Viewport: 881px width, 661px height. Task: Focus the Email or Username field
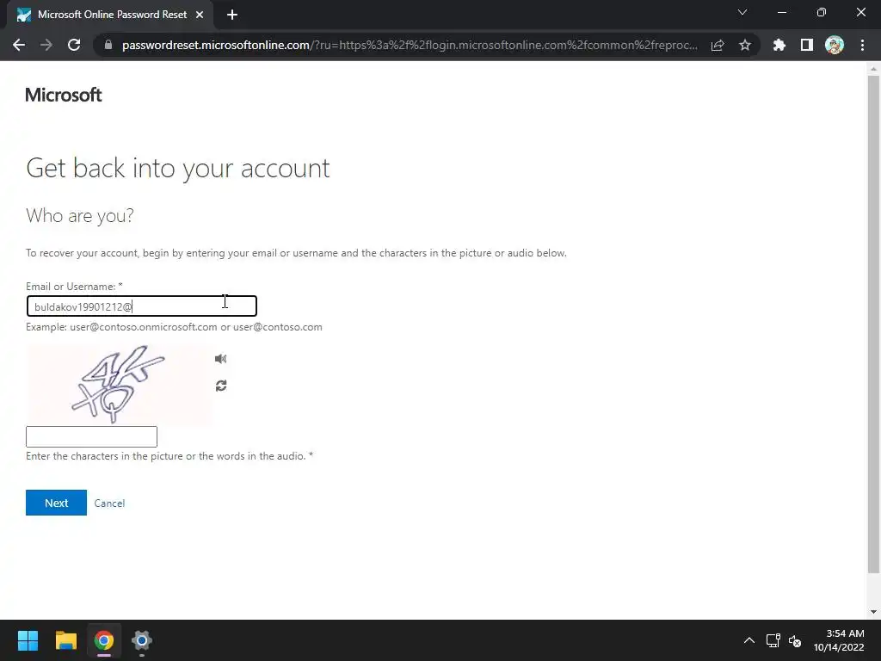[x=142, y=306]
